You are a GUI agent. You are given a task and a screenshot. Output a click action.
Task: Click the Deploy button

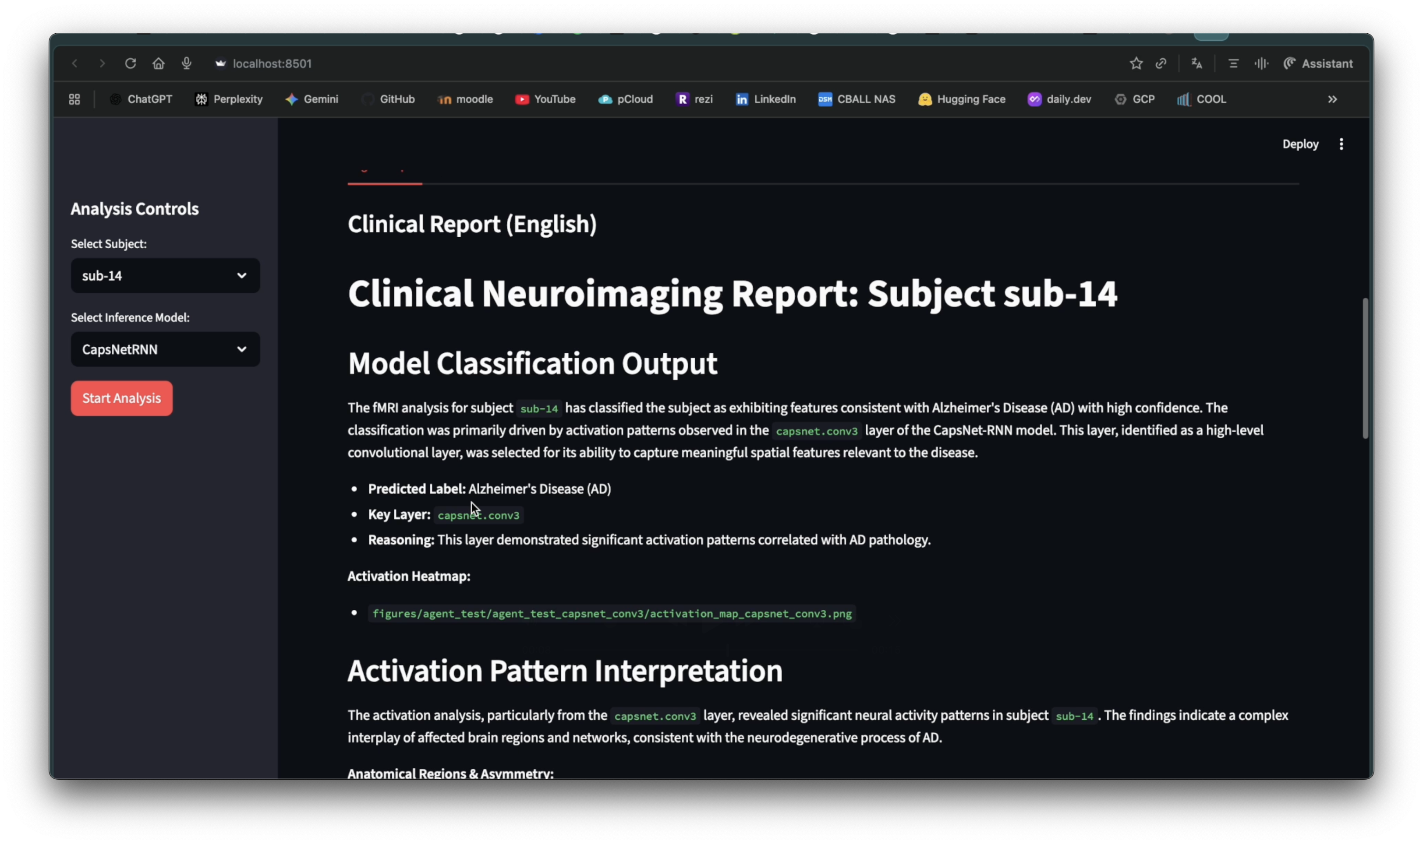(1300, 144)
